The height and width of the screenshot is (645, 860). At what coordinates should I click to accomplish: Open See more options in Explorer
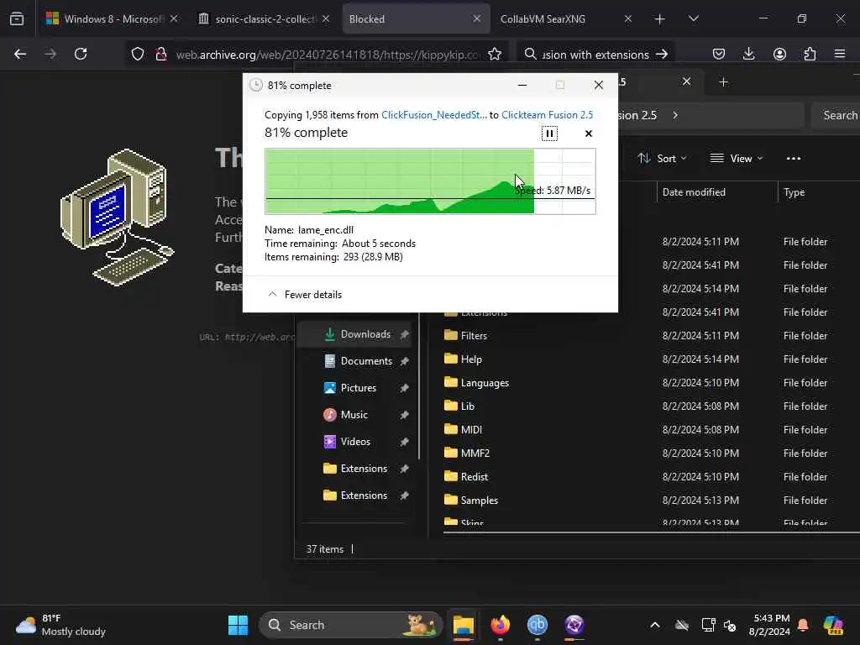(794, 159)
